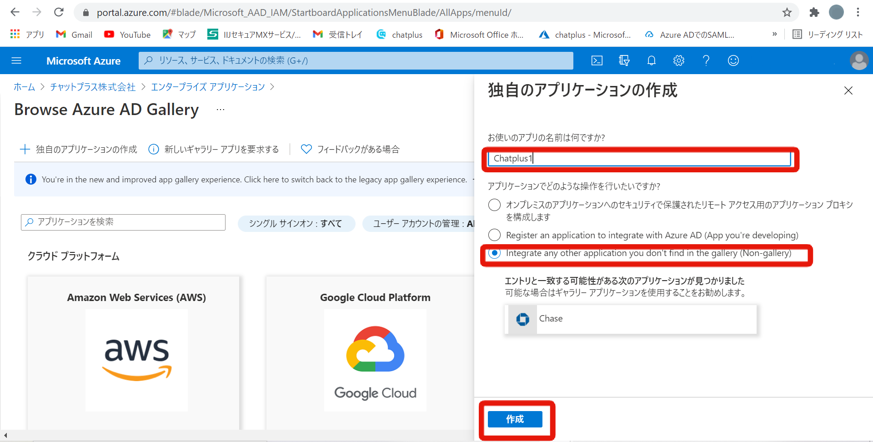Show more bookmarks with the chevron
873x442 pixels.
774,34
